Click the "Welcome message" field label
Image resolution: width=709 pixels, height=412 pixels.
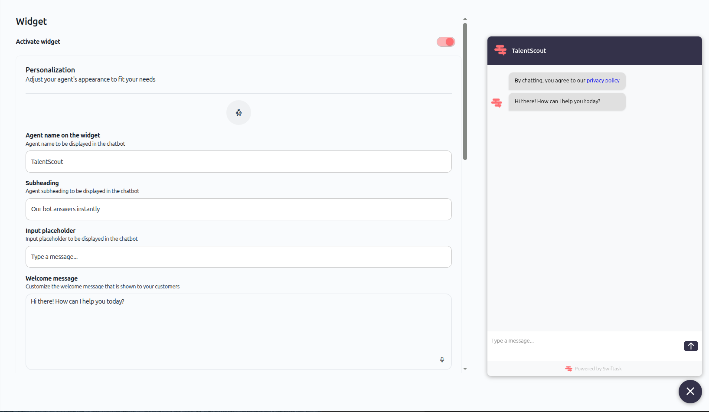coord(52,278)
